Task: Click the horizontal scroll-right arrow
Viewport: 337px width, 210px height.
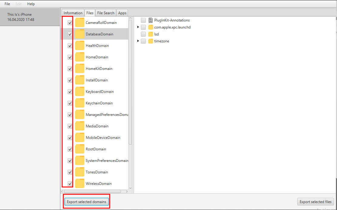Action: point(127,191)
